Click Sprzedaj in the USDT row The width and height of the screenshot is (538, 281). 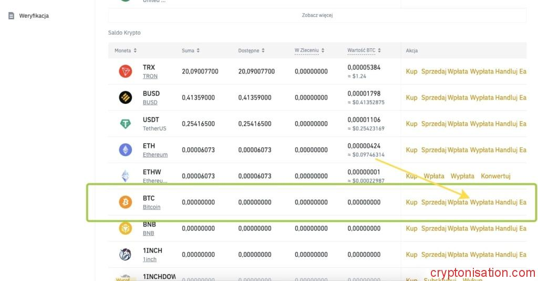[x=433, y=124]
